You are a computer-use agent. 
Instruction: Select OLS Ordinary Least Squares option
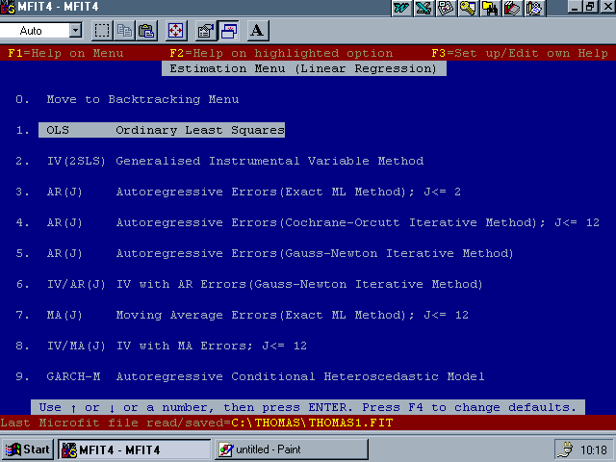[162, 130]
